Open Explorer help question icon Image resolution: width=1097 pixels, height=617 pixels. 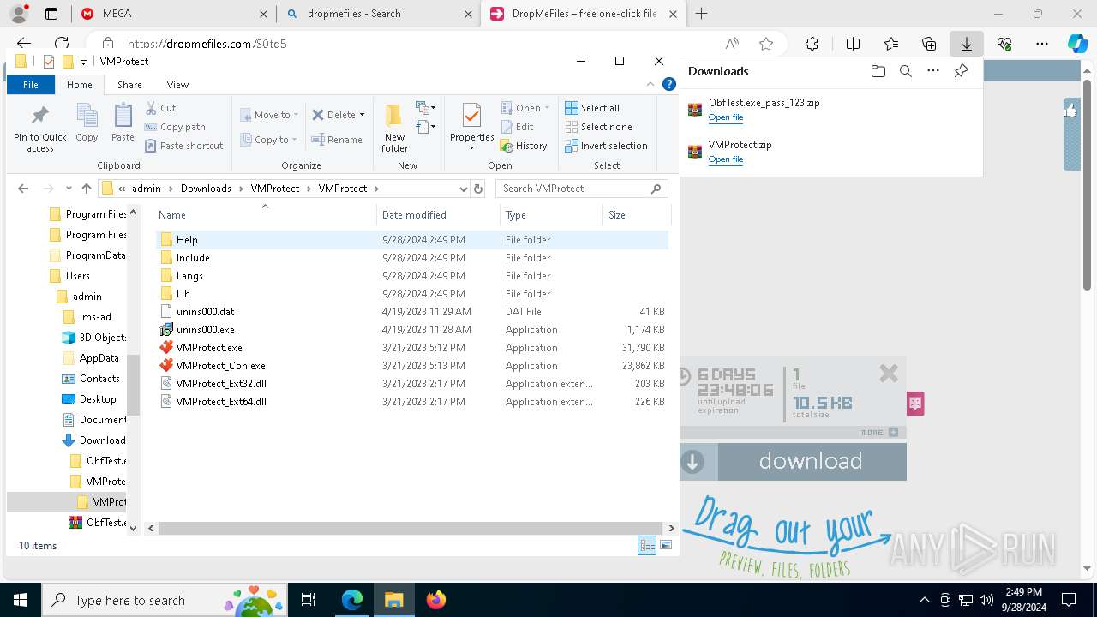[669, 85]
